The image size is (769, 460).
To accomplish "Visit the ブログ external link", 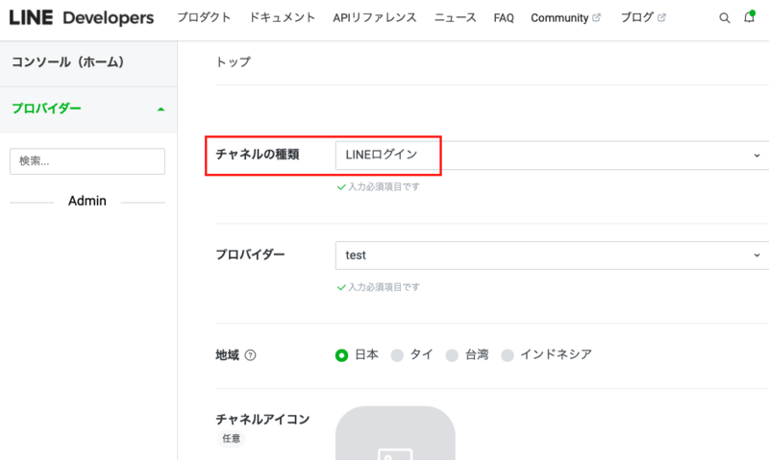I will pos(643,17).
